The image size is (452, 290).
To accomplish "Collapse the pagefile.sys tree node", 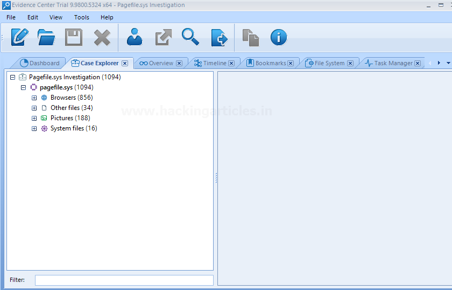I will click(x=24, y=87).
